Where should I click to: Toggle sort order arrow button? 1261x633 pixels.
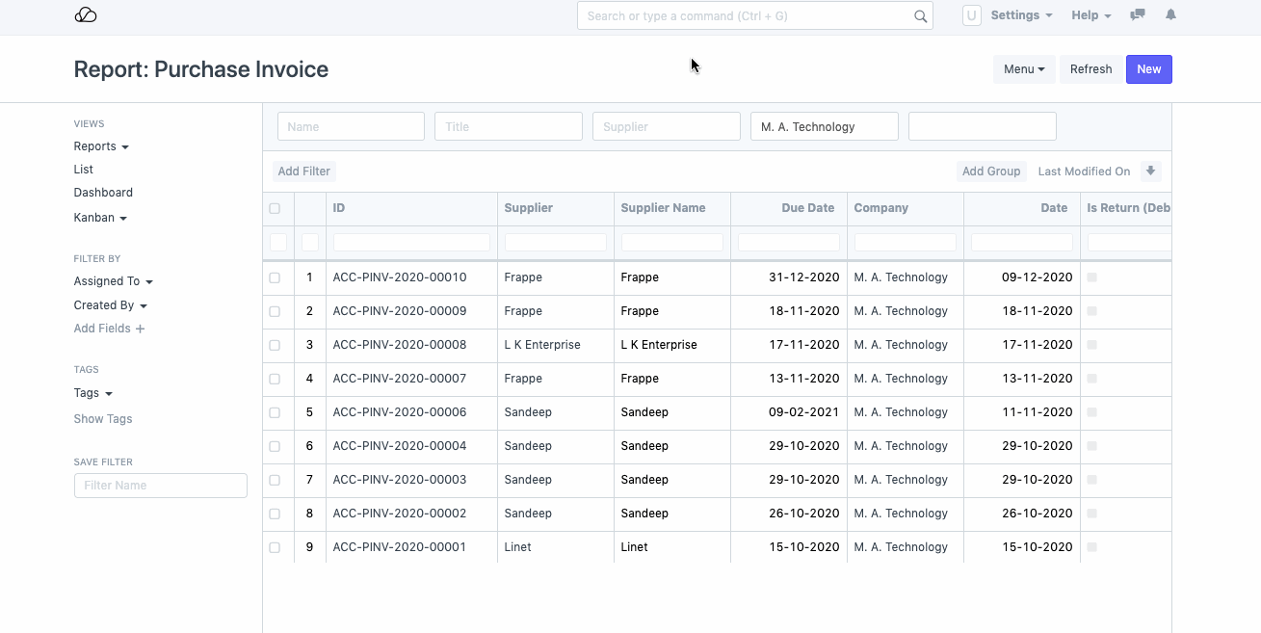[1150, 171]
